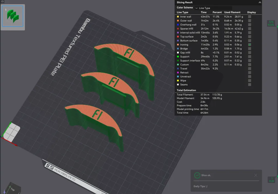Toggle Travel display checkbox

click(250, 69)
